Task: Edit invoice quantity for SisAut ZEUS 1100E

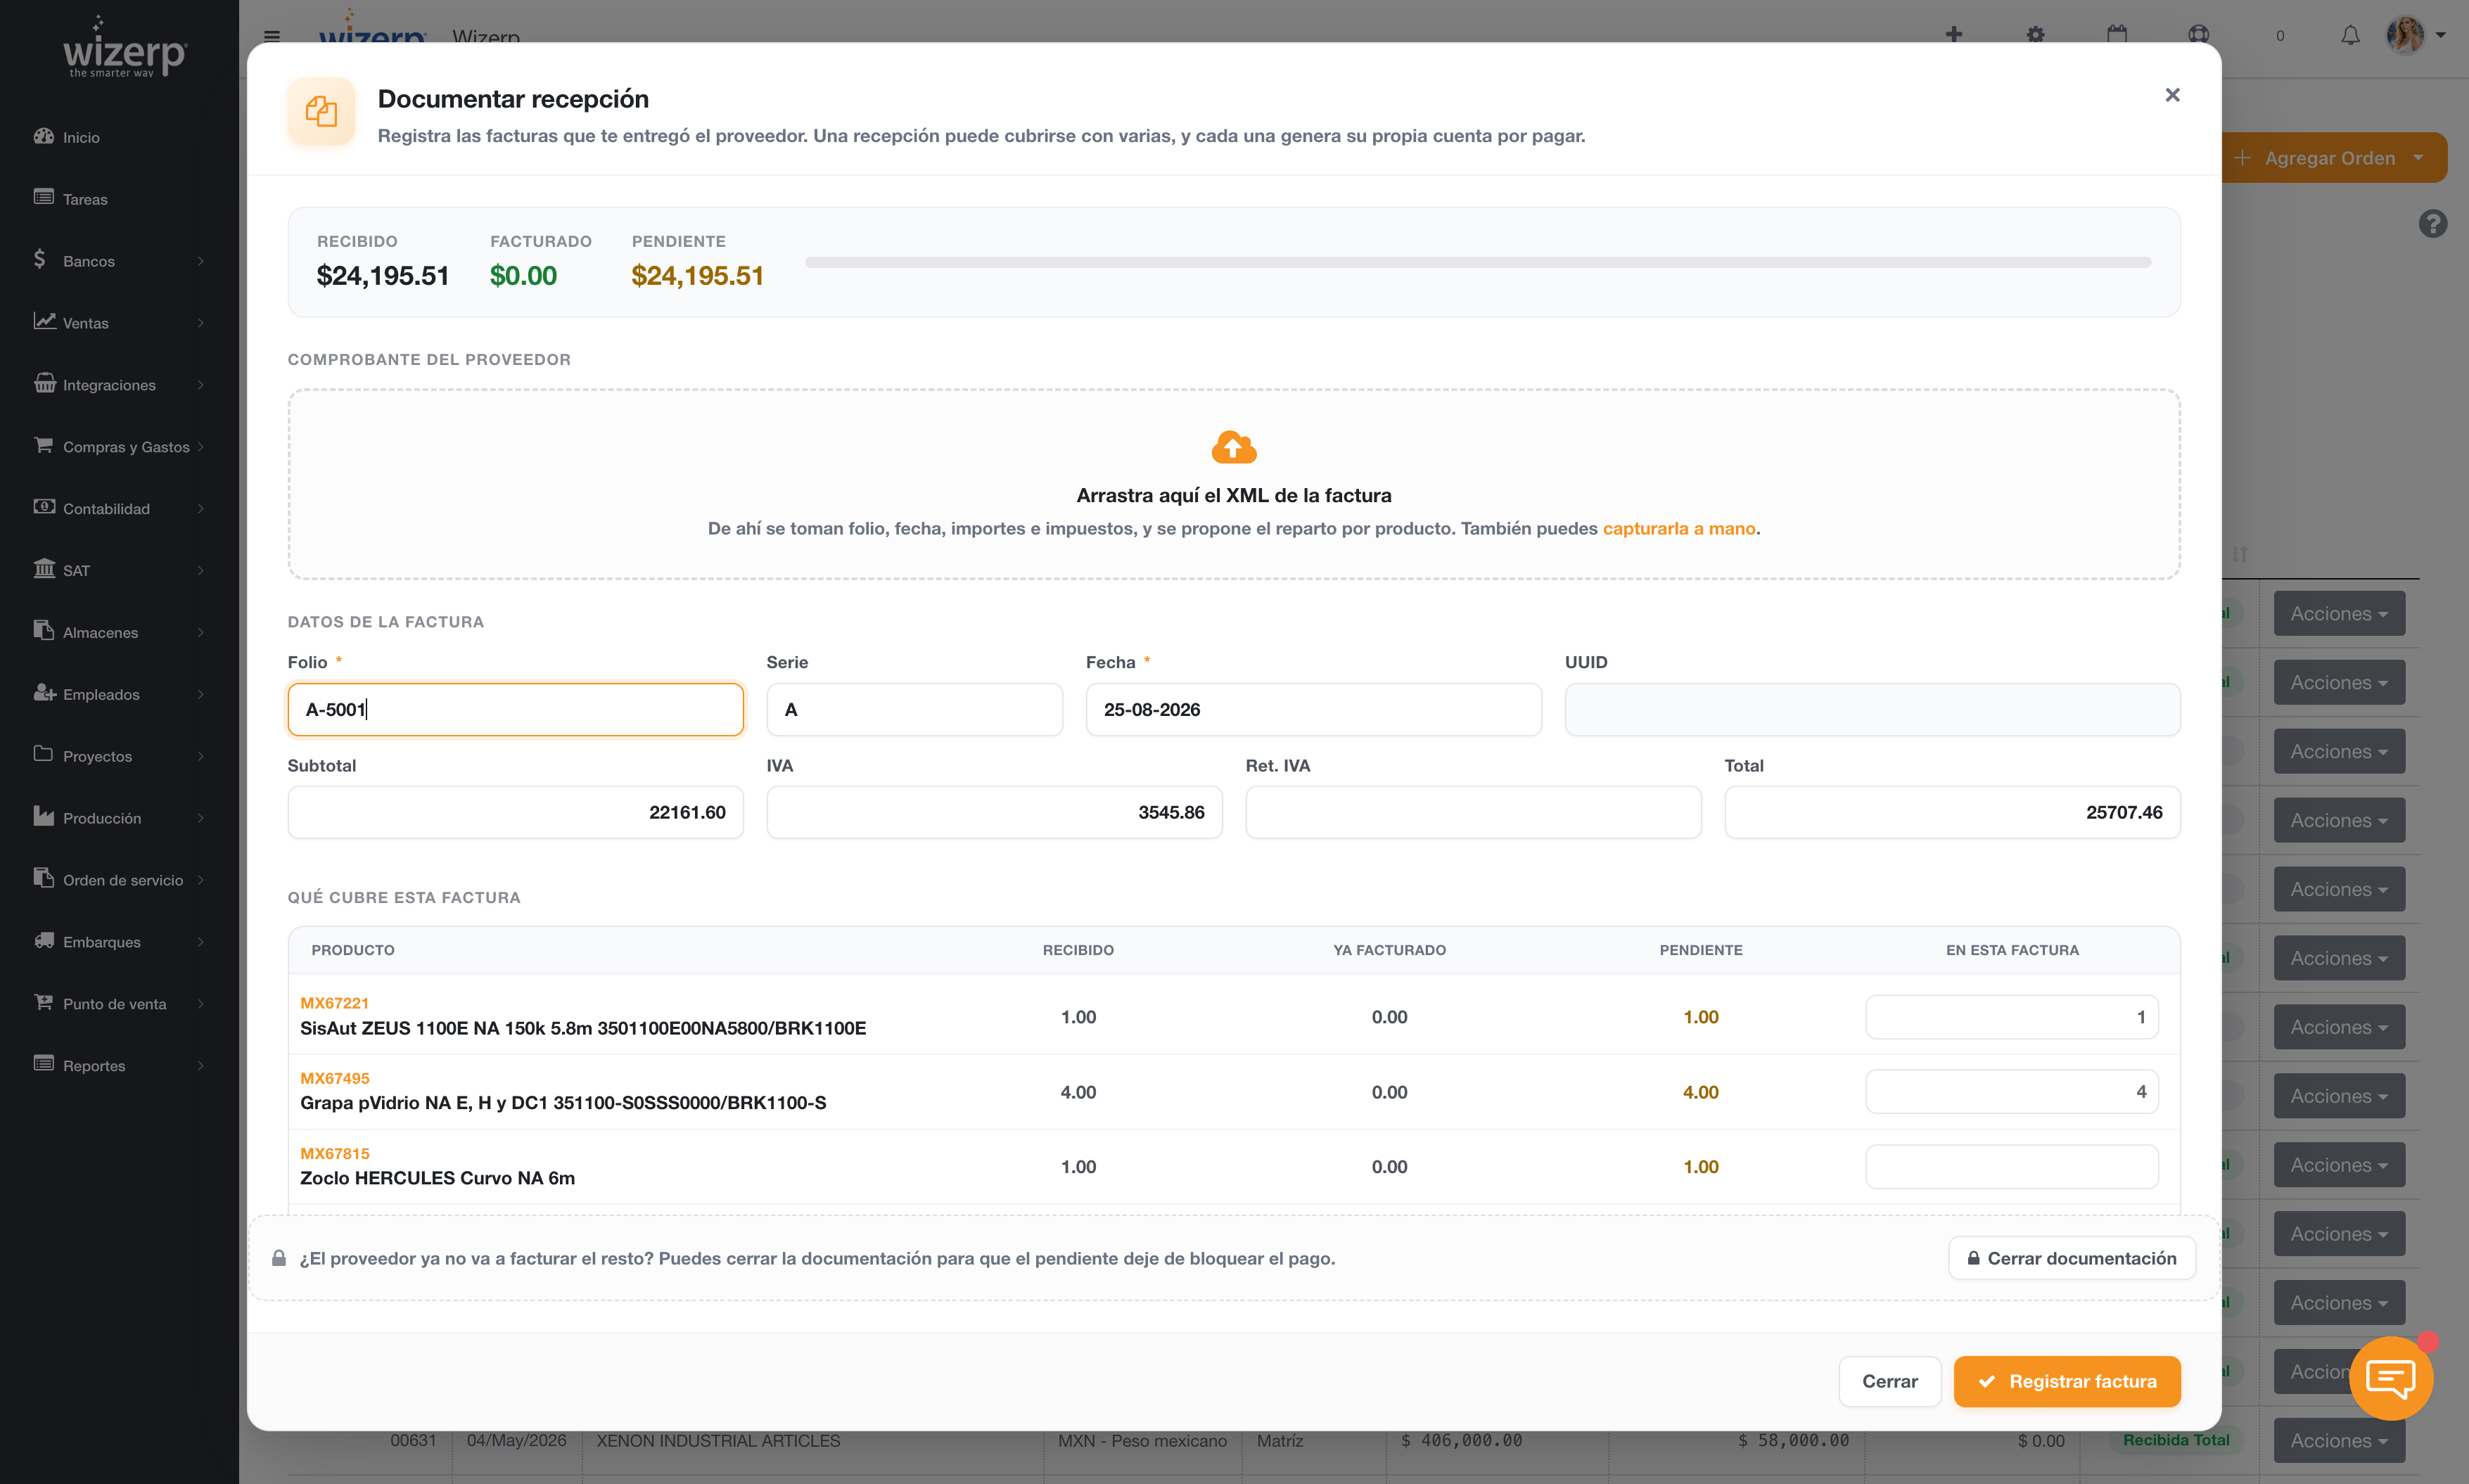Action: point(2012,1017)
